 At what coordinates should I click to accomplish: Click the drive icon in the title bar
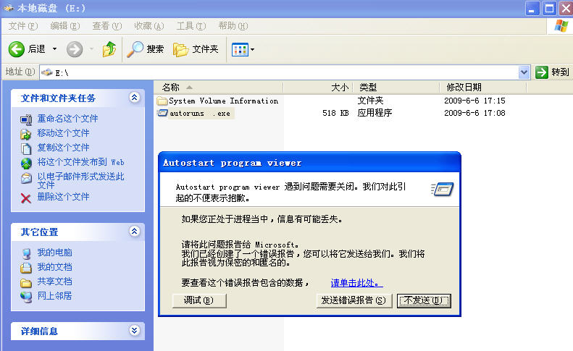coord(9,8)
